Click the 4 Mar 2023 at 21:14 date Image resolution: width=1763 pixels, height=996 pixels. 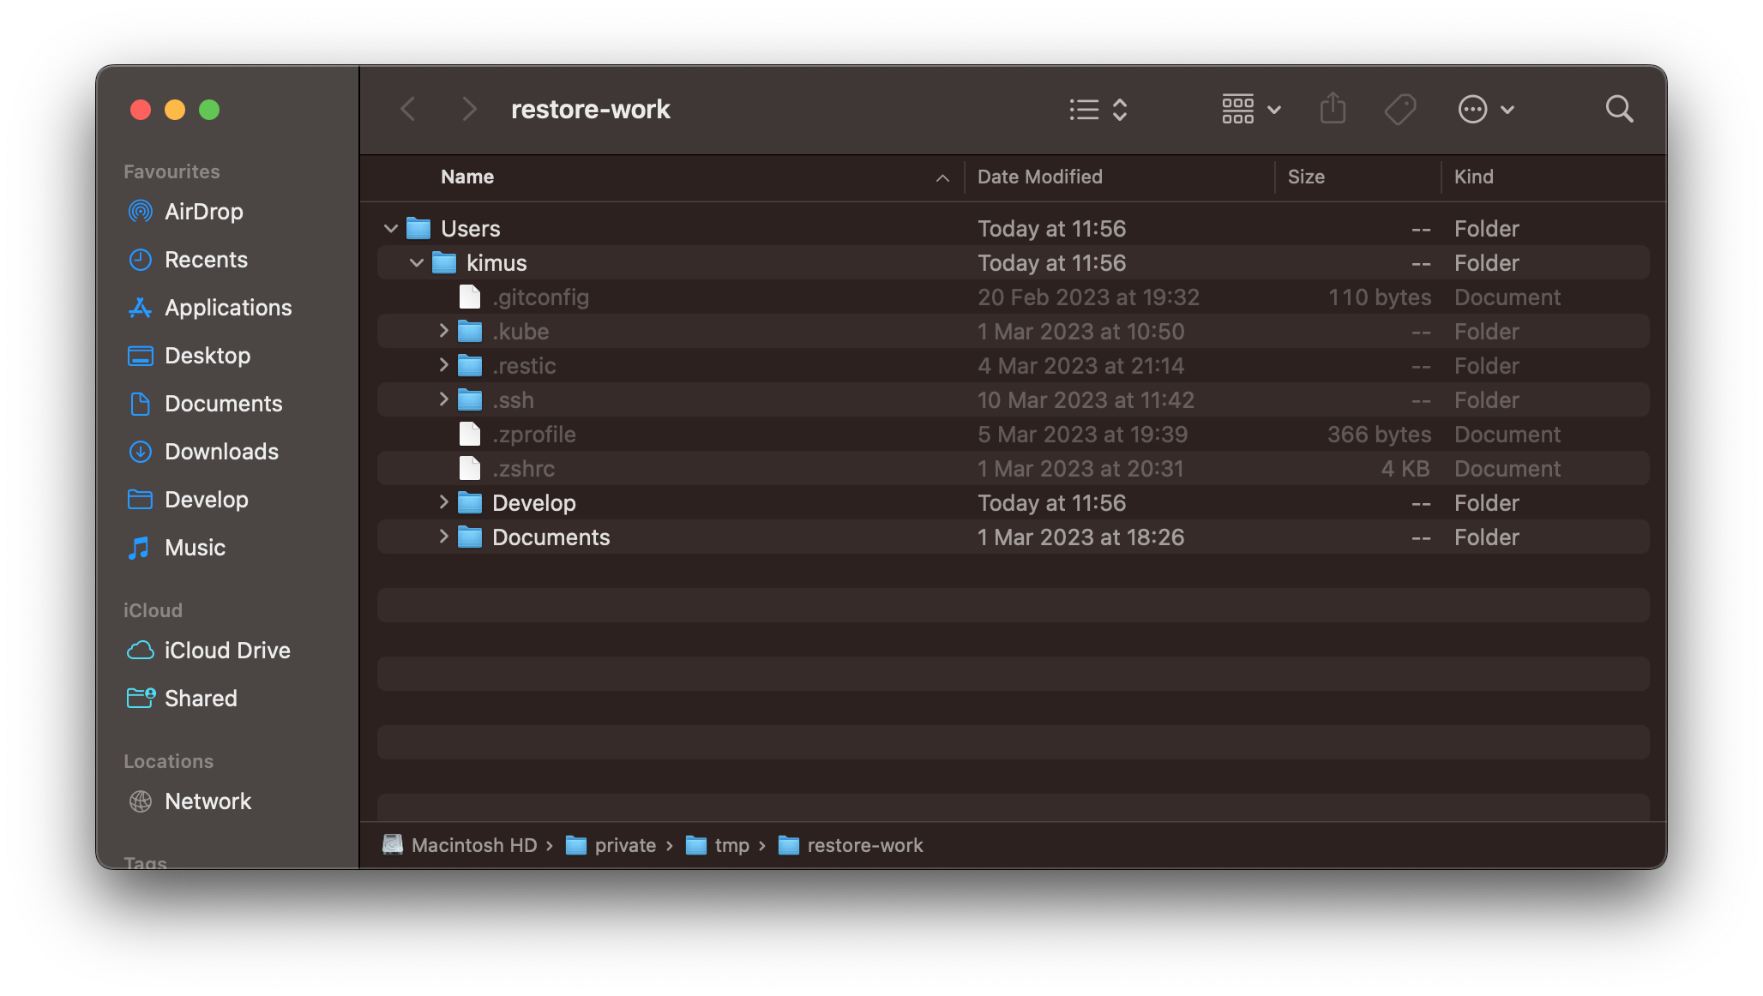(x=1080, y=366)
